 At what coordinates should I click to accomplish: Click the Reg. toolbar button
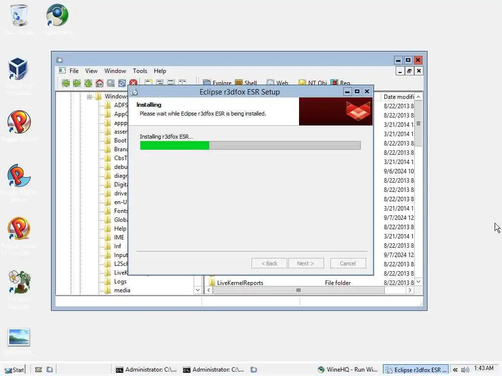click(x=341, y=83)
